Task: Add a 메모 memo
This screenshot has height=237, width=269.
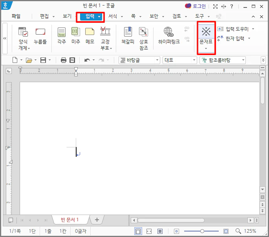Action: pyautogui.click(x=90, y=36)
